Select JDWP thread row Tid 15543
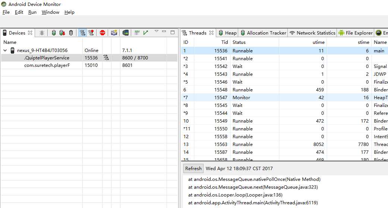 (284, 74)
